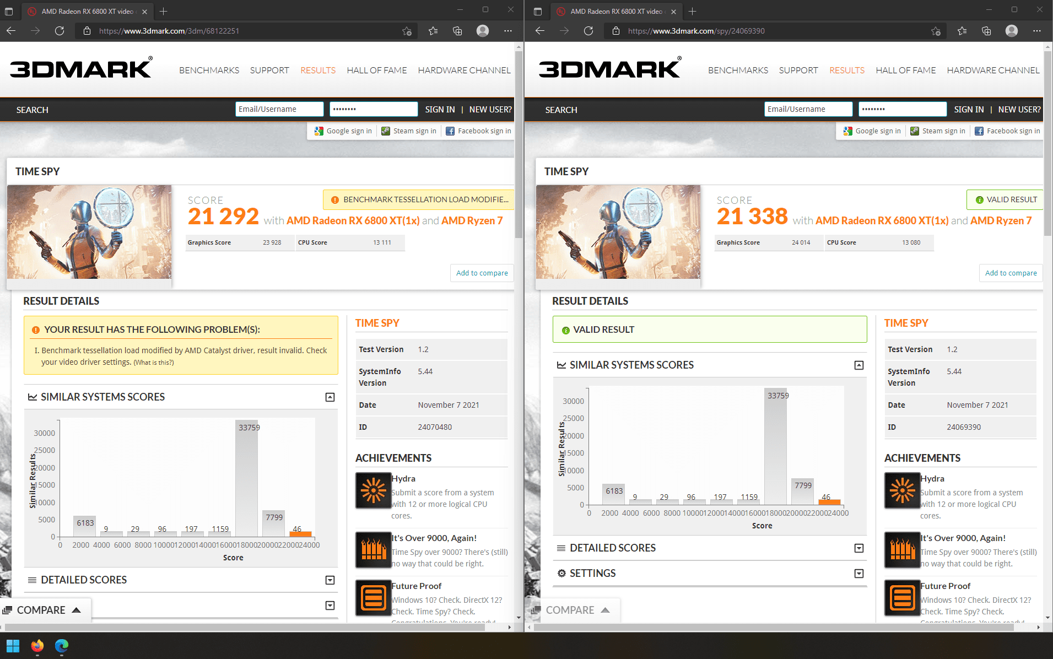Click Steam sign in in right window

point(938,131)
